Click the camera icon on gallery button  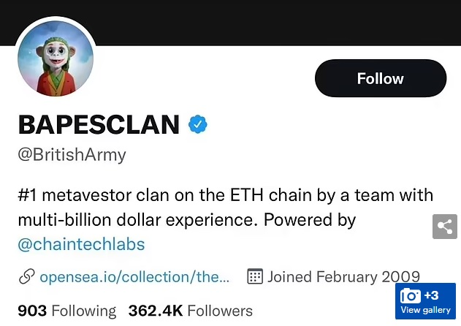click(411, 296)
